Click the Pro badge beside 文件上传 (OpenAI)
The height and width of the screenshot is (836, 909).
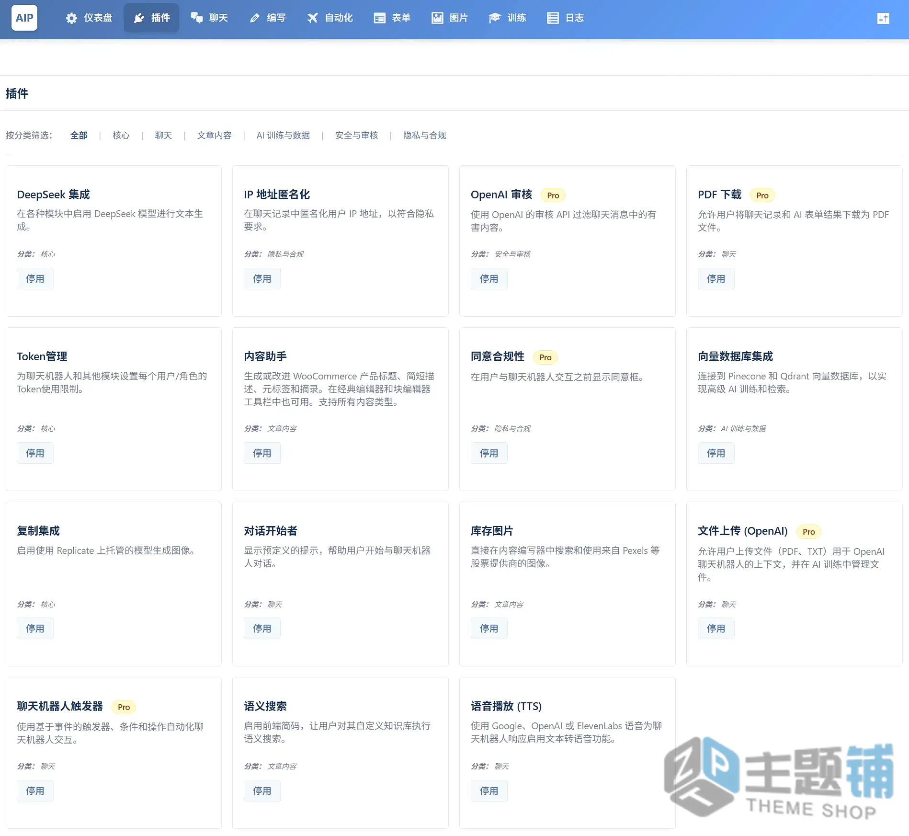pyautogui.click(x=809, y=532)
